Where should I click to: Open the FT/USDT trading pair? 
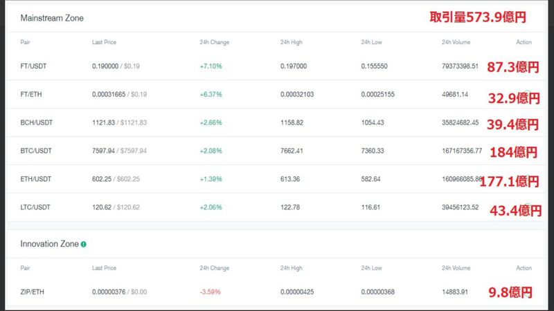click(33, 66)
